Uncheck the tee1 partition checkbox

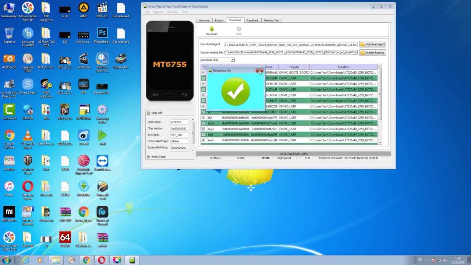[203, 135]
